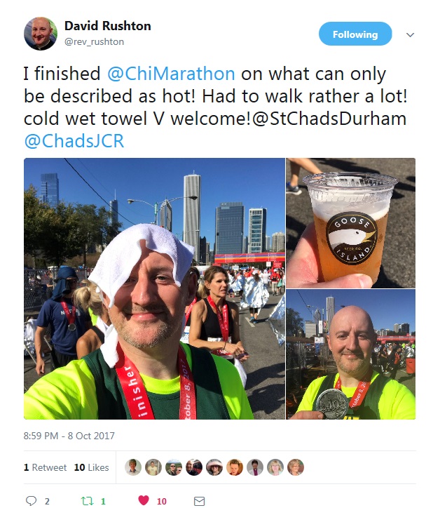Click the last liker's avatar in the row
This screenshot has height=508, width=440.
(296, 467)
